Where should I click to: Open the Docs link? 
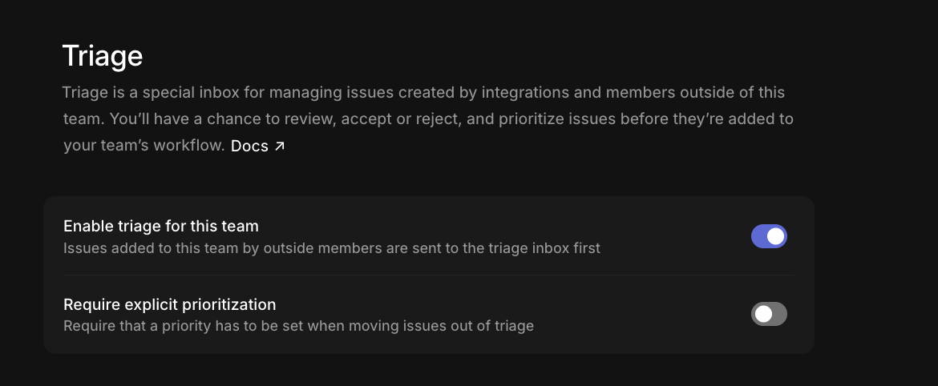coord(258,146)
